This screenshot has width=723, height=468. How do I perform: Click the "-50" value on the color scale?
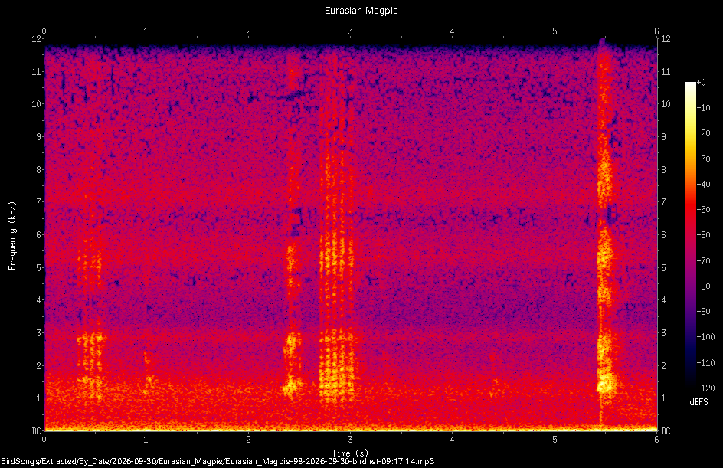point(704,210)
